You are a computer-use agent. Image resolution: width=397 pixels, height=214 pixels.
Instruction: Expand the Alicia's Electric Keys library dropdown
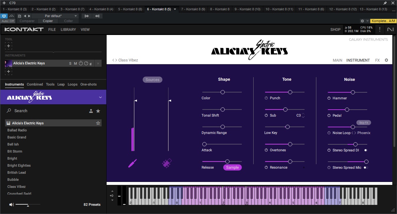[100, 97]
